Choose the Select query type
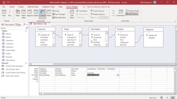177x99 pixels. (x=18, y=13)
